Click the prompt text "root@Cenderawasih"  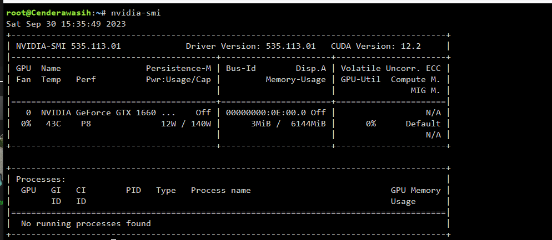48,13
